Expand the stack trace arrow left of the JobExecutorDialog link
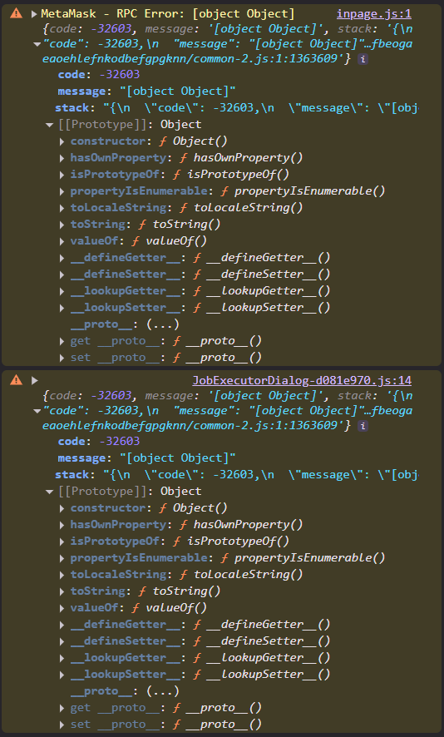The image size is (444, 737). [x=34, y=380]
